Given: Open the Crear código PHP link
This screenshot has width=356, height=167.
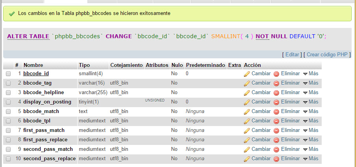Looking at the screenshot, I should coord(327,54).
